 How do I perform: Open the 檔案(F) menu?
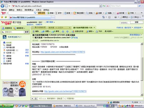click(4, 10)
